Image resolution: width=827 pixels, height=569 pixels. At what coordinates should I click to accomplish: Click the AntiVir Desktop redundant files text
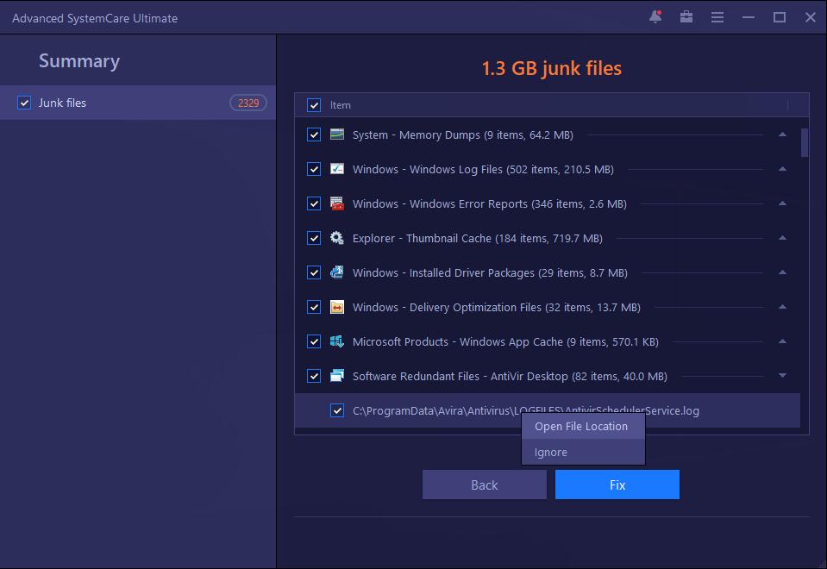tap(510, 377)
